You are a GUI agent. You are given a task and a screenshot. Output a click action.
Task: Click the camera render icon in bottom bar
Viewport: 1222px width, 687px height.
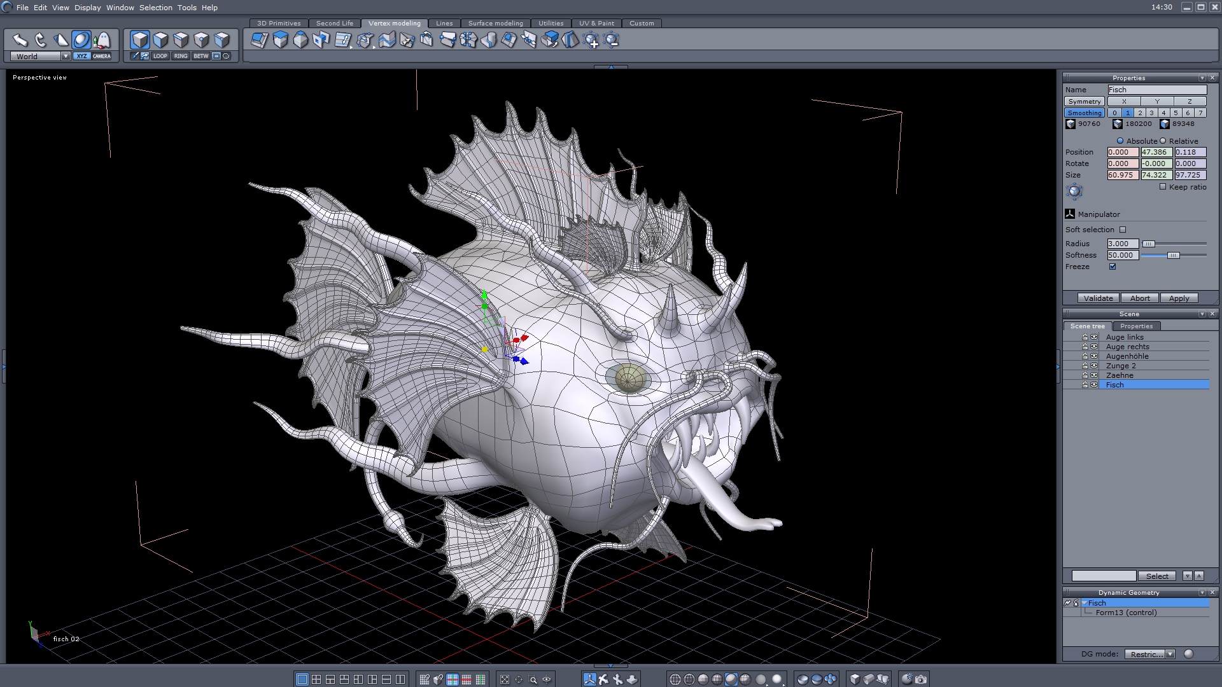click(921, 679)
